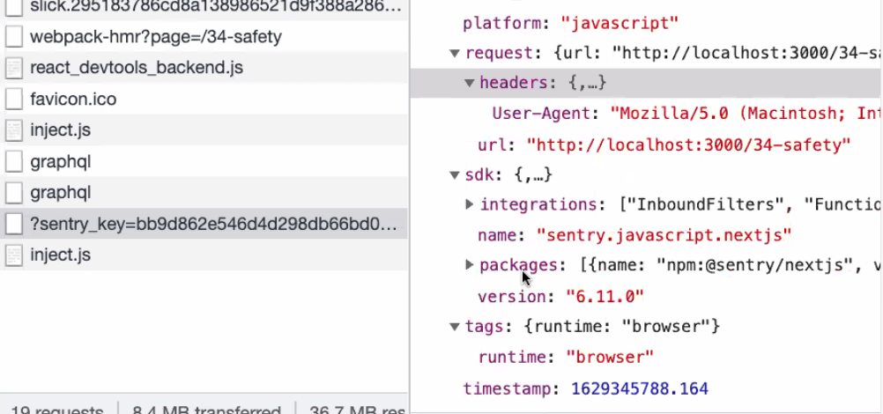This screenshot has width=883, height=414.
Task: Click the icon beside webpack-hmr request
Action: pos(13,37)
